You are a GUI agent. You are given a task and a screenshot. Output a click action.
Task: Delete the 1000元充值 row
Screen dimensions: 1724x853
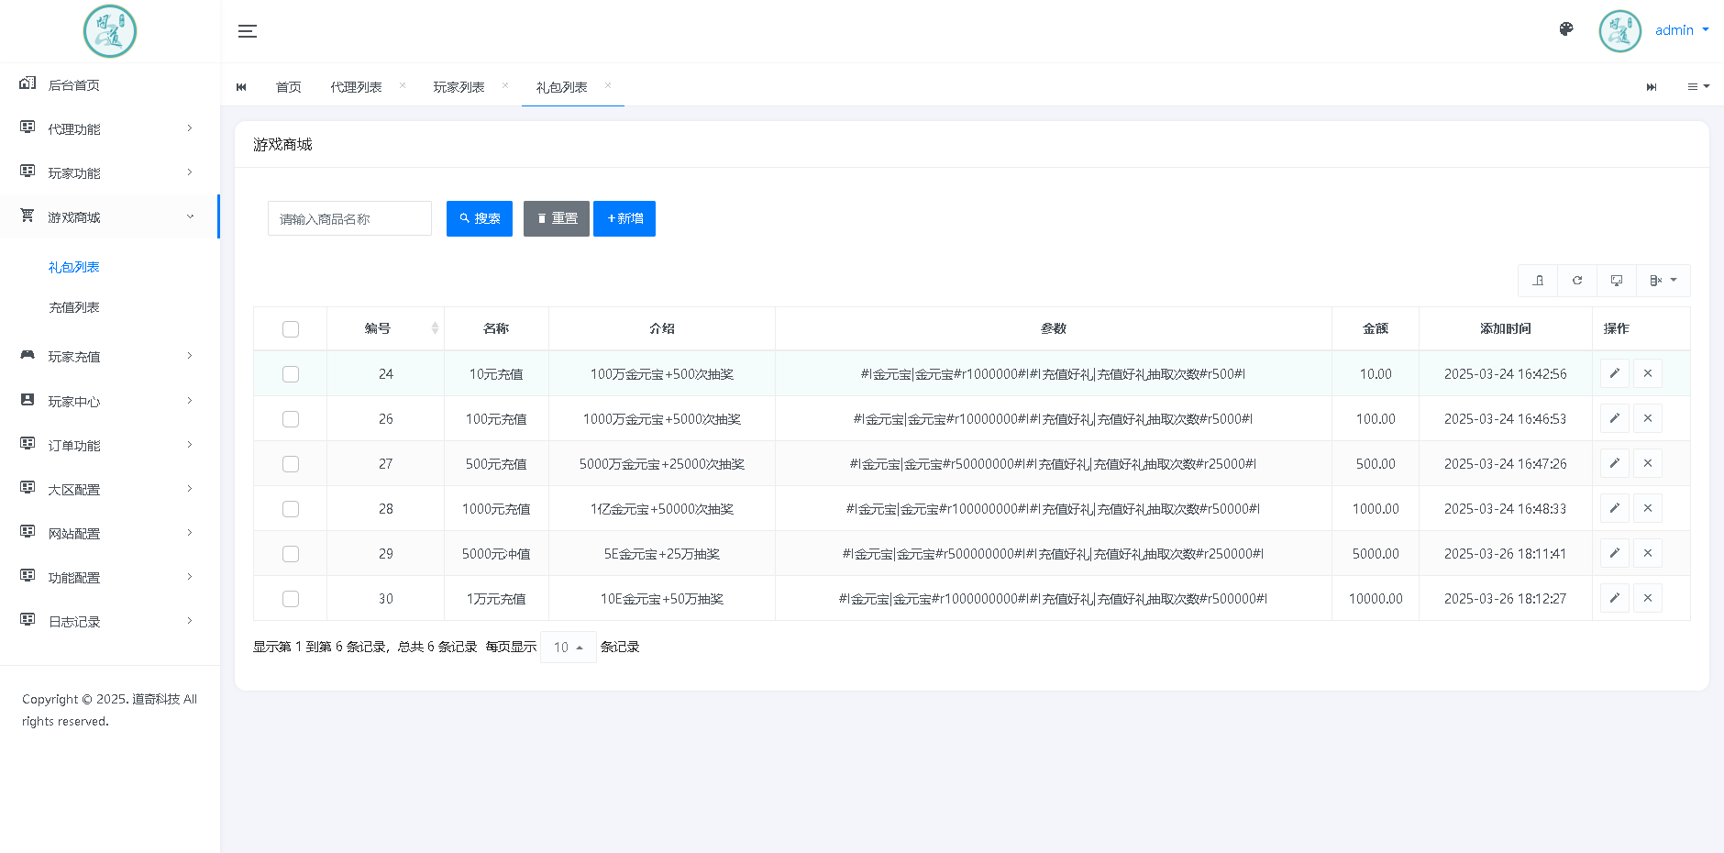[1648, 508]
